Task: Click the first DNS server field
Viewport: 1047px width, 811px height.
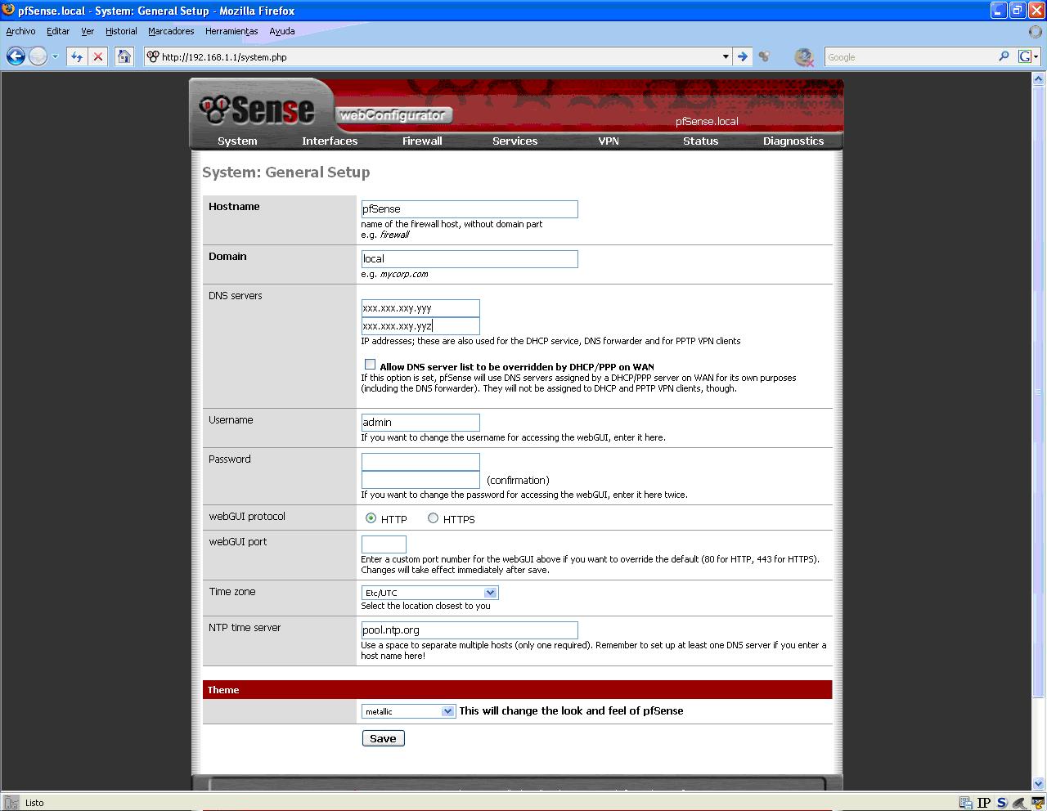Action: 420,308
